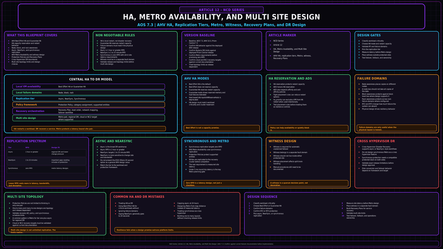The image size is (443, 249).
Task: Click the 'MULTI SITE TOPOLOGY' heading
Action: (x=25, y=197)
